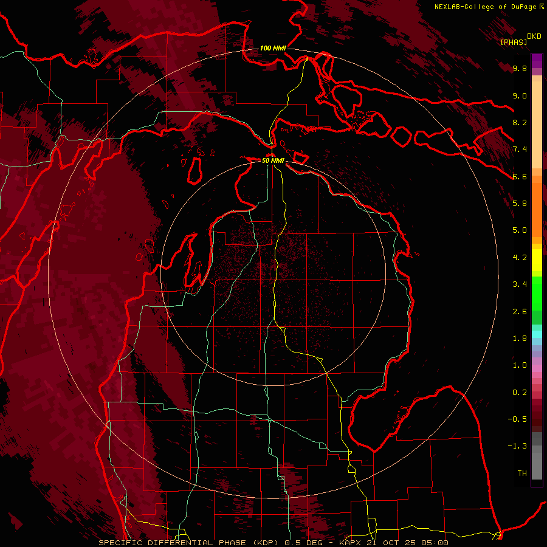This screenshot has width=547, height=547.
Task: Click the 3.4 legend value
Action: click(x=520, y=284)
